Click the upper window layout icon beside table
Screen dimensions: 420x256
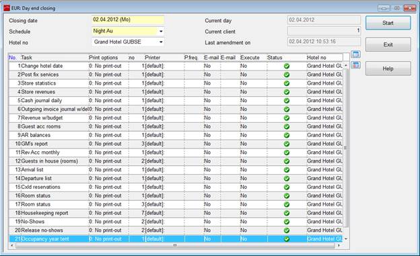[355, 54]
